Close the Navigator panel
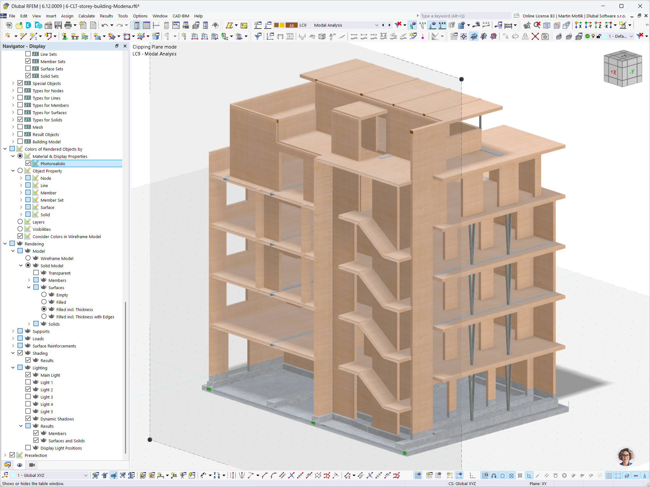650x487 pixels. pos(125,46)
